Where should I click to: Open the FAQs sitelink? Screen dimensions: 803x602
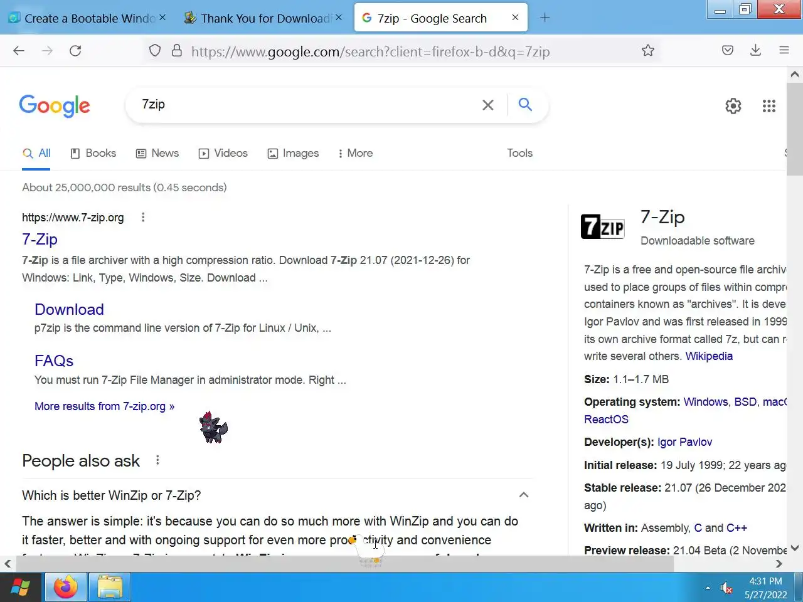point(54,361)
